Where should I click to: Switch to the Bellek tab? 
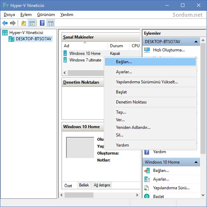point(84,185)
